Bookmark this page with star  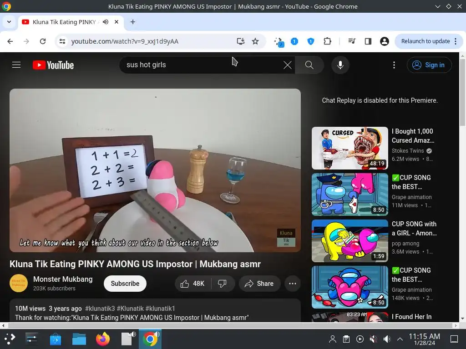[255, 41]
